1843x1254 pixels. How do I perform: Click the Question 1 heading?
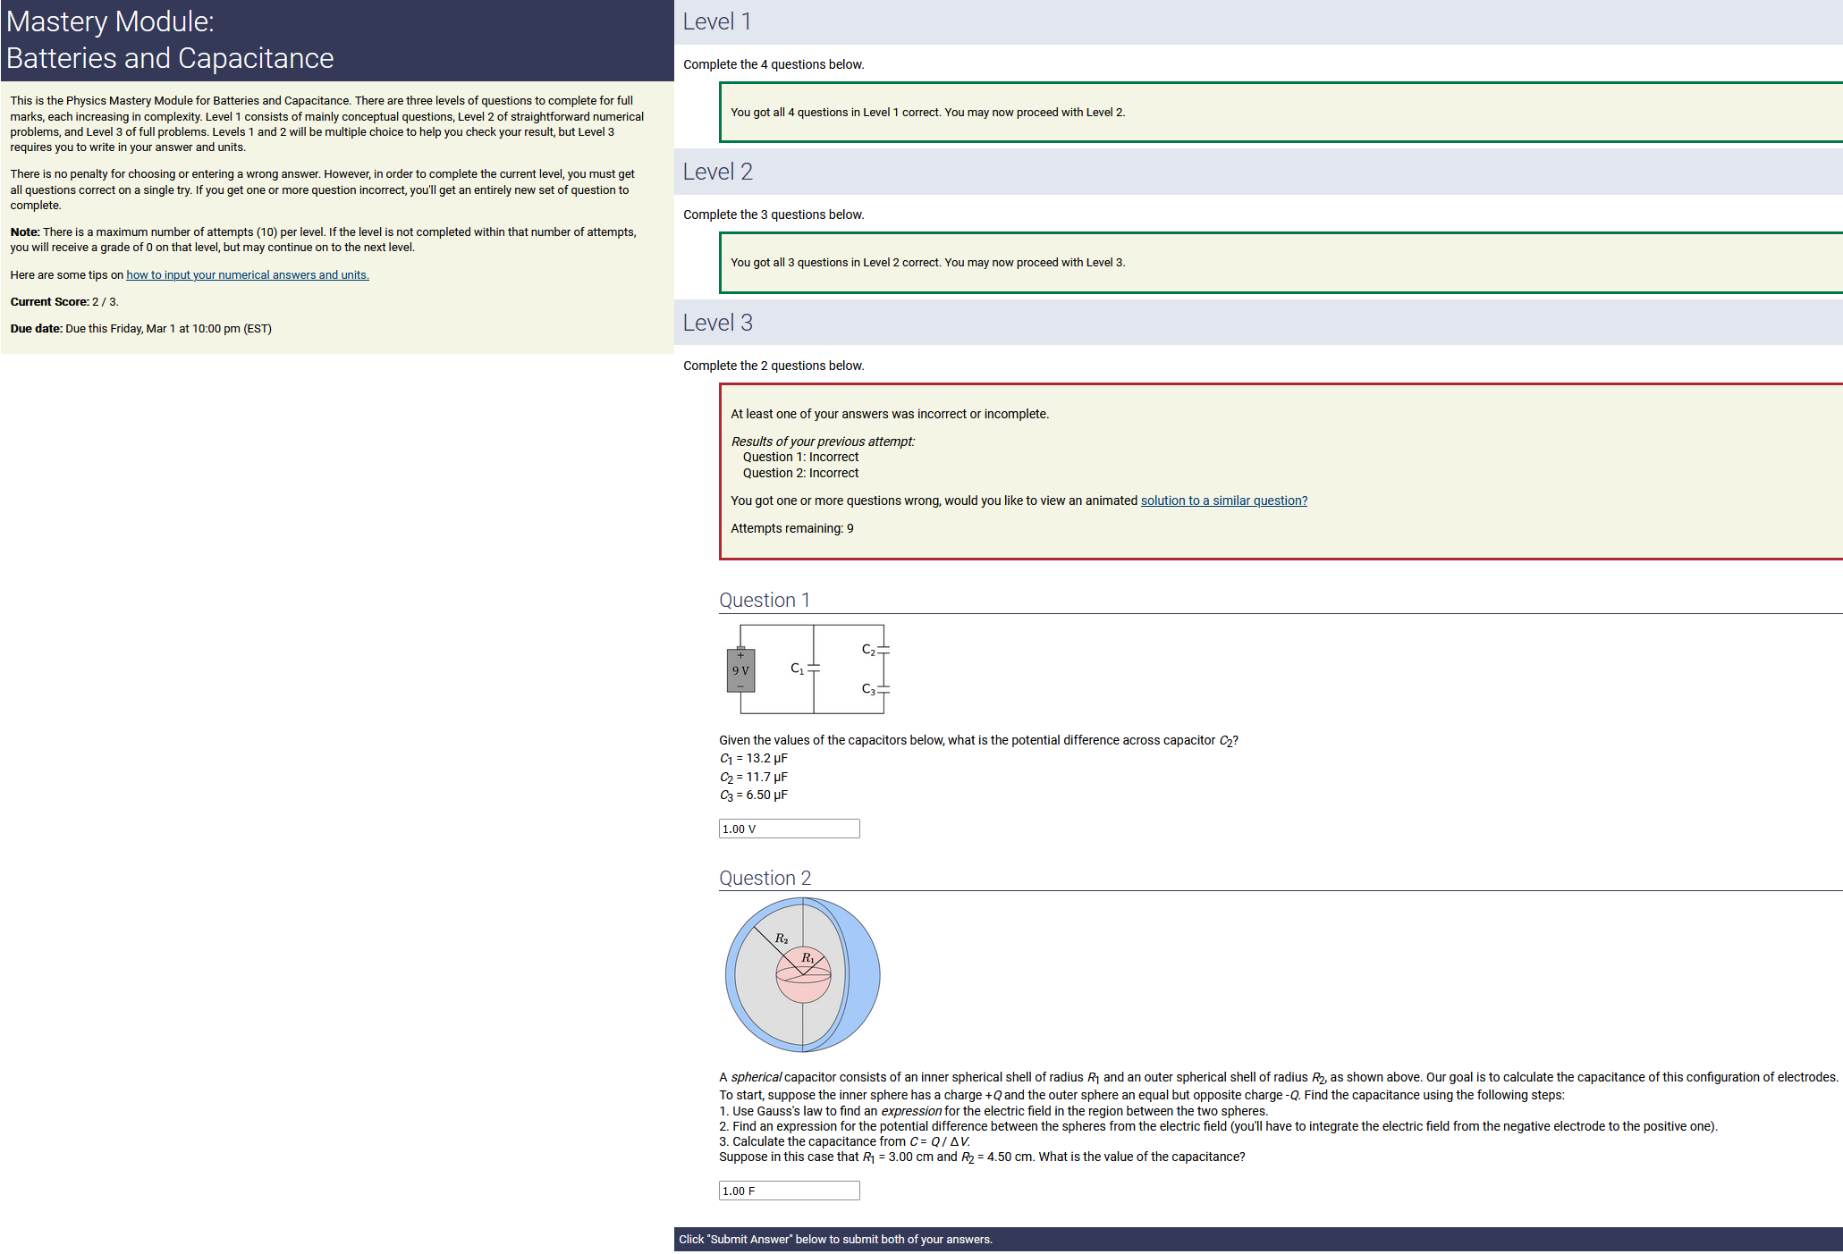(x=765, y=600)
